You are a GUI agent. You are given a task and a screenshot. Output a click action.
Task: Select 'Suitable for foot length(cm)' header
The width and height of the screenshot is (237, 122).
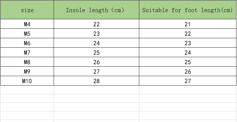pos(188,10)
